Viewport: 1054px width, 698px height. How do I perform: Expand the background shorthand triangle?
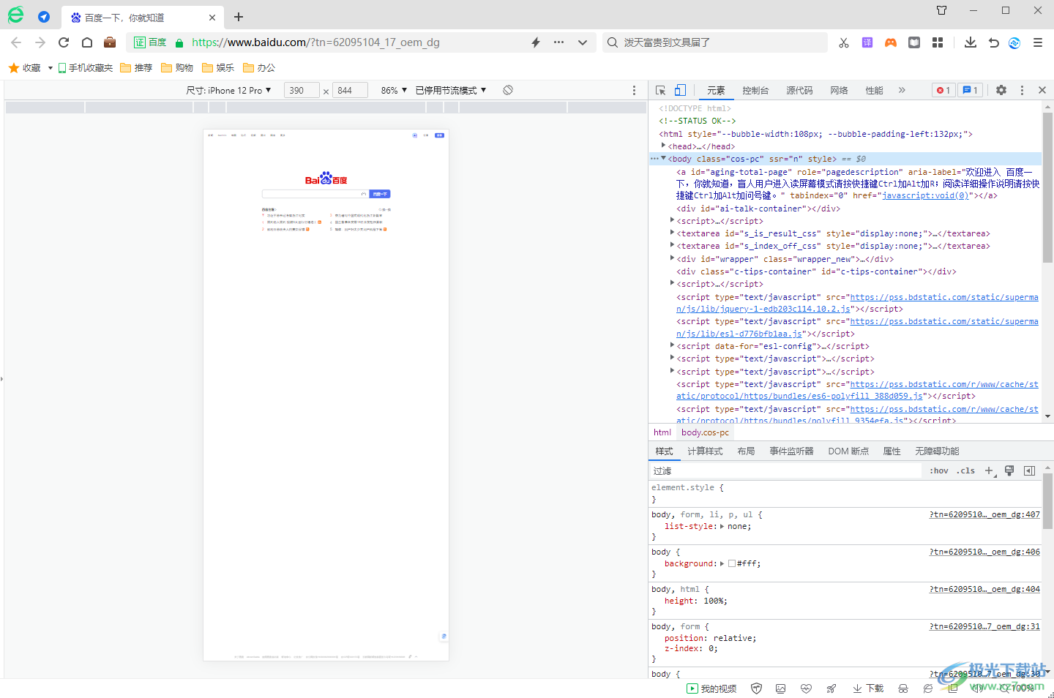722,563
